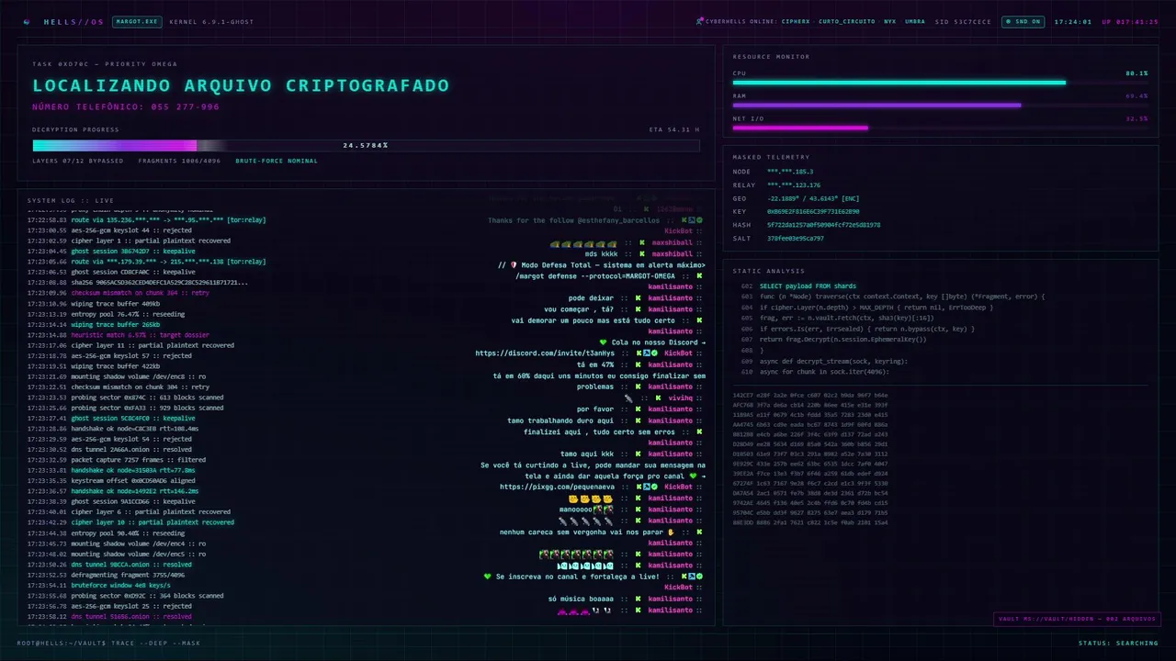Open the pixgg.com/pequenaeva link
Image resolution: width=1176 pixels, height=661 pixels.
click(x=558, y=487)
